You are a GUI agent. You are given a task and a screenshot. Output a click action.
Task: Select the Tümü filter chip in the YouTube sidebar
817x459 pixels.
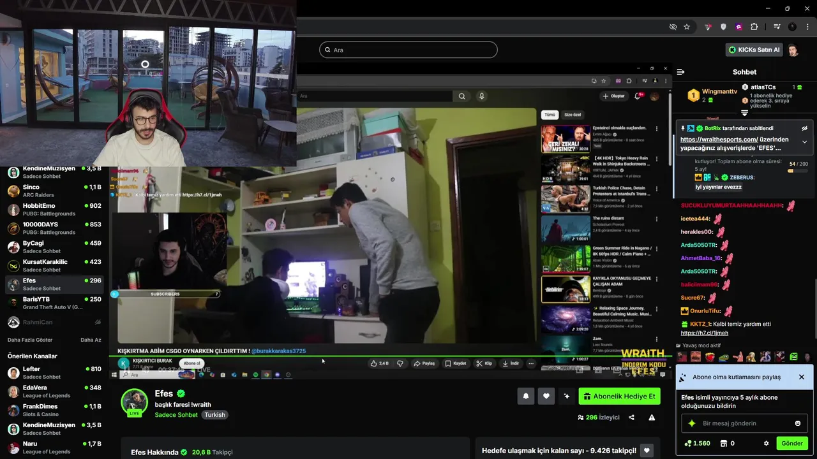550,115
